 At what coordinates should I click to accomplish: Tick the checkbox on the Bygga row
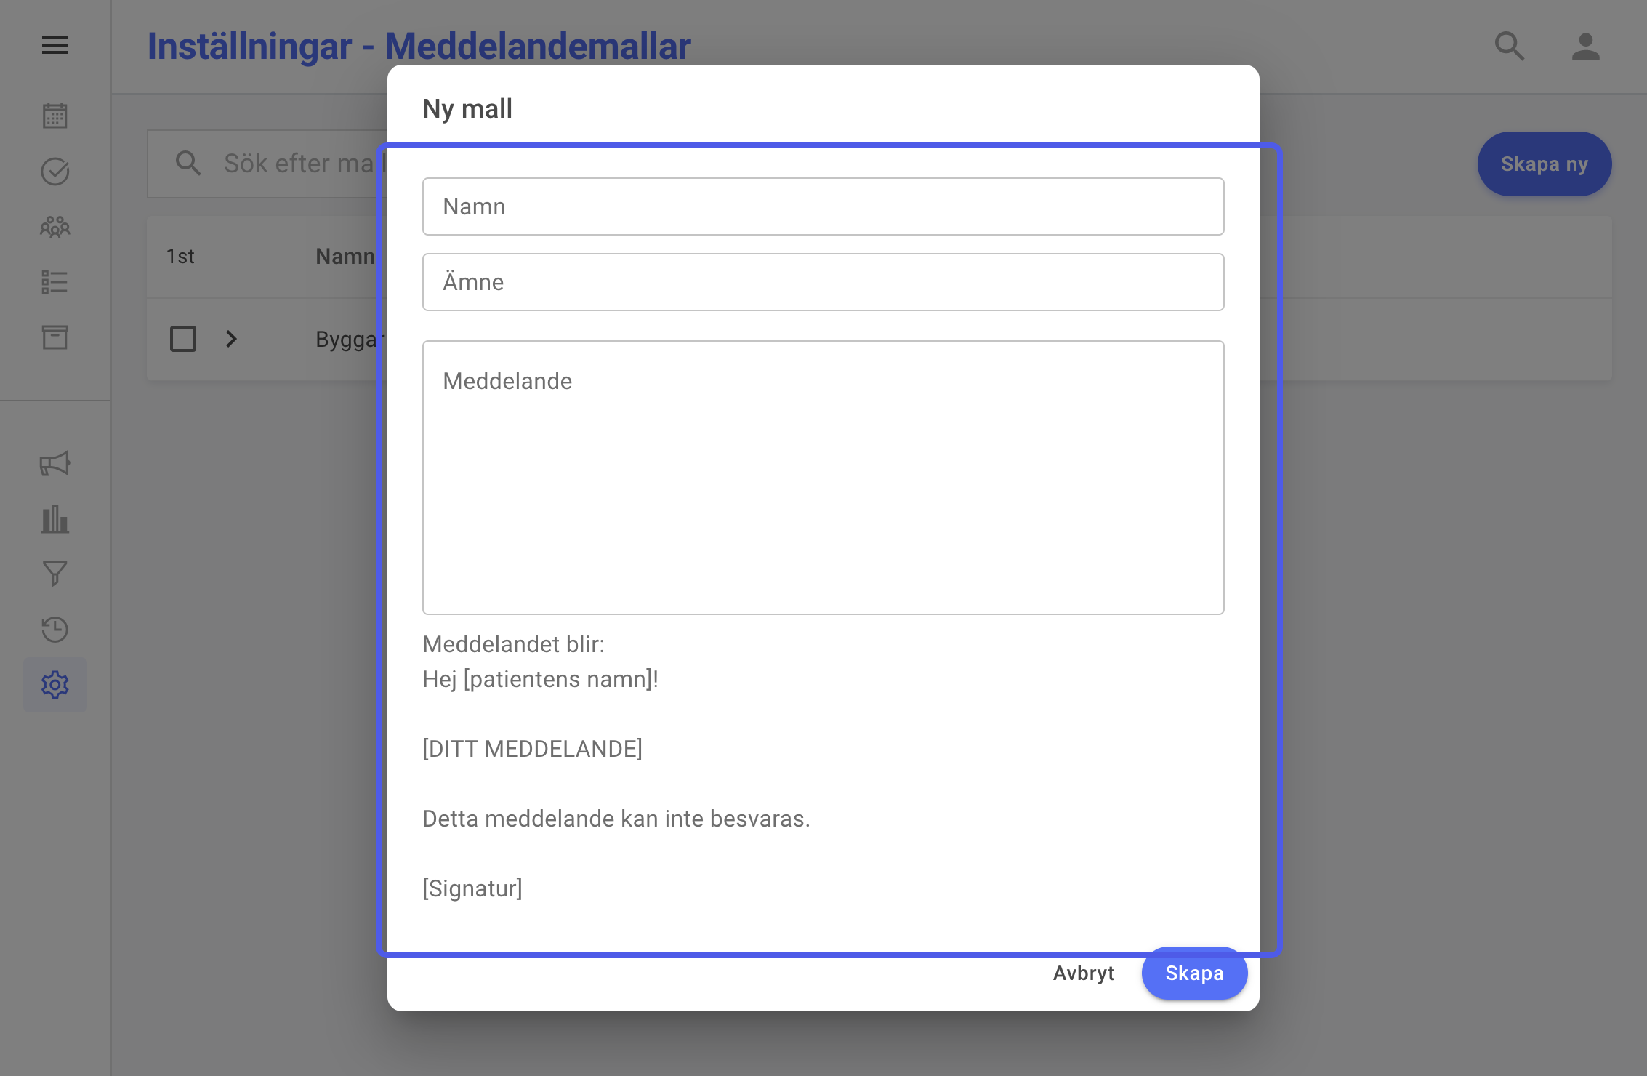click(x=183, y=339)
